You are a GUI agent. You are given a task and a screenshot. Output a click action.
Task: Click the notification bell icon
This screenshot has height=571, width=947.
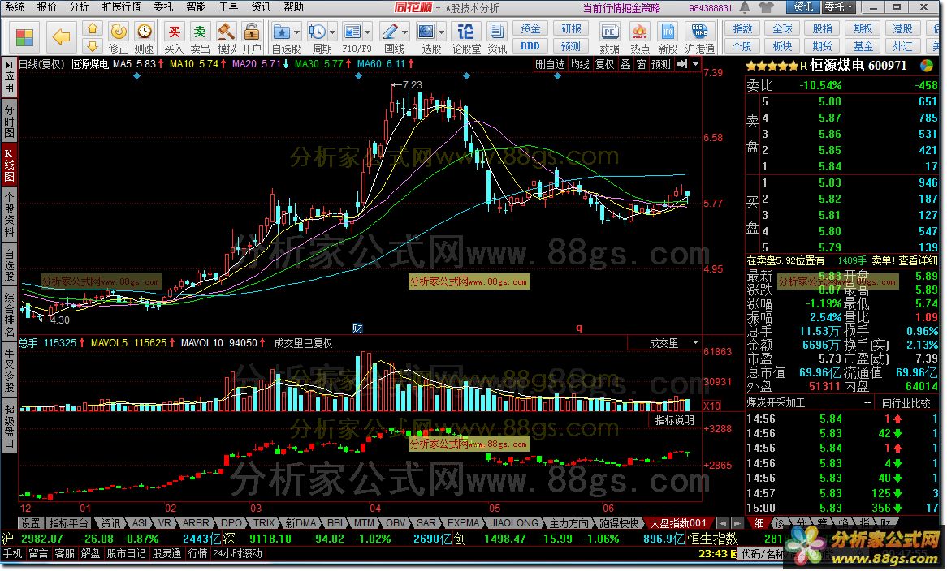[746, 7]
